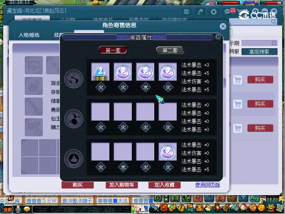Image resolution: width=285 pixels, height=214 pixels.
Task: Close the 角色寄售信息 dialog
Action: (x=223, y=26)
